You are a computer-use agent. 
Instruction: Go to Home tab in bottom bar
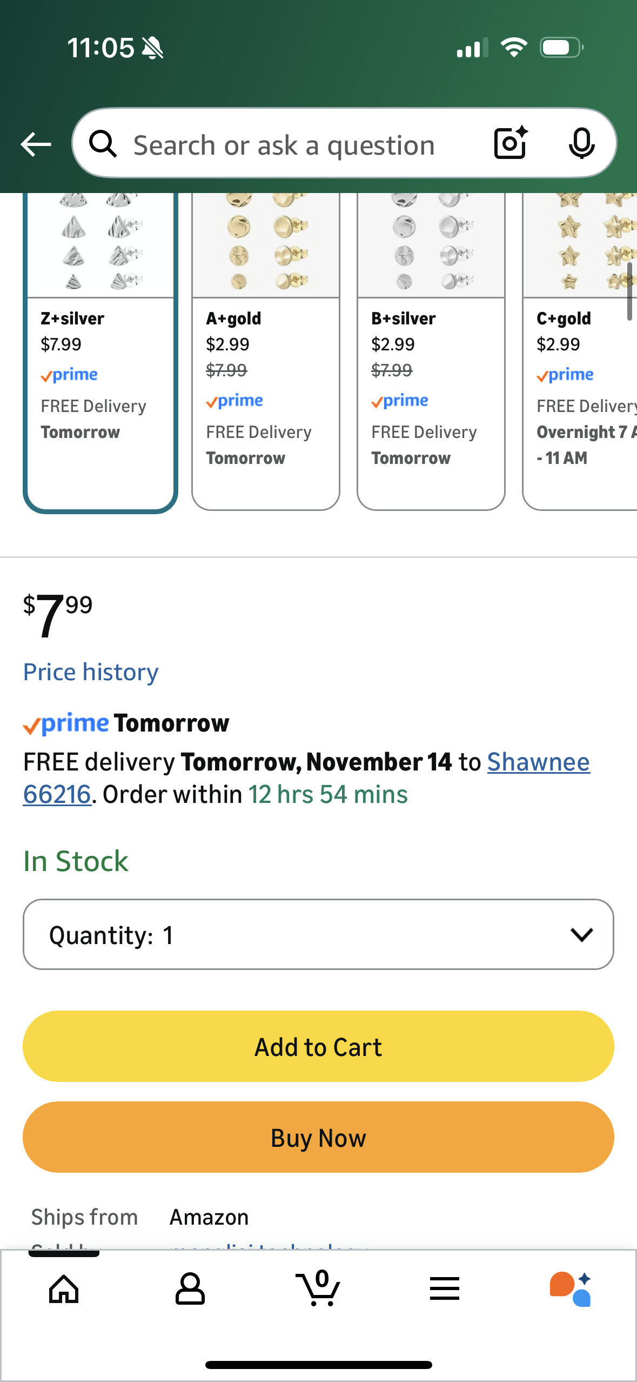[x=64, y=1289]
